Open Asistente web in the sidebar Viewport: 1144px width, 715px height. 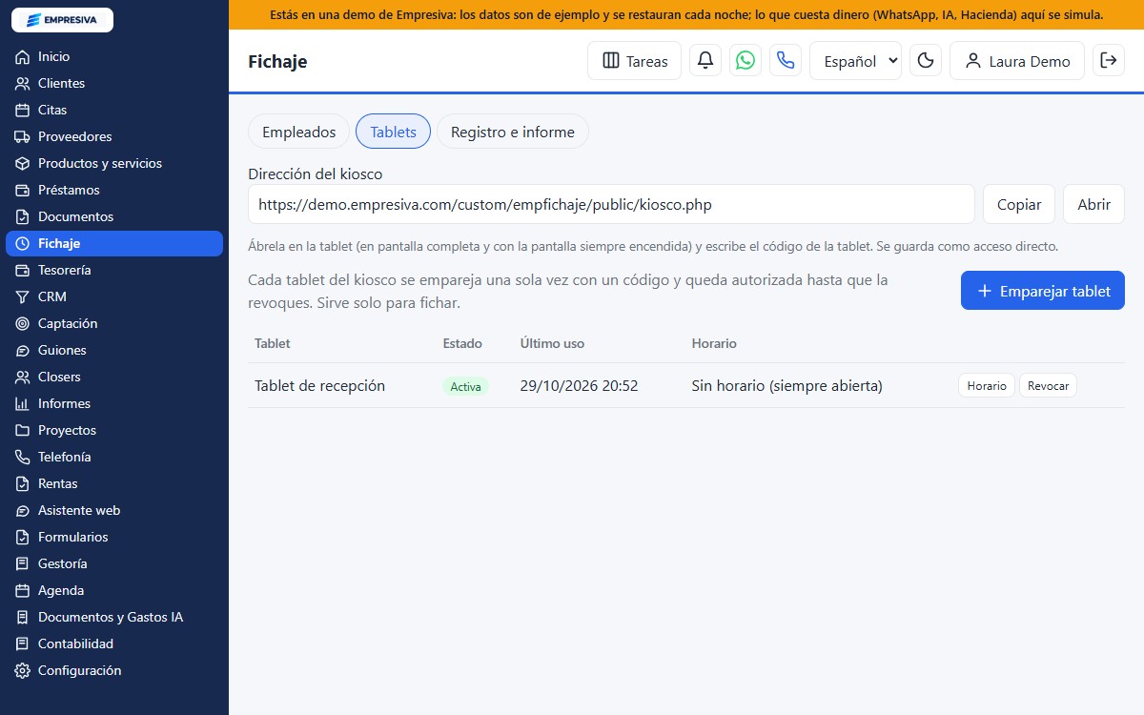[x=114, y=511]
